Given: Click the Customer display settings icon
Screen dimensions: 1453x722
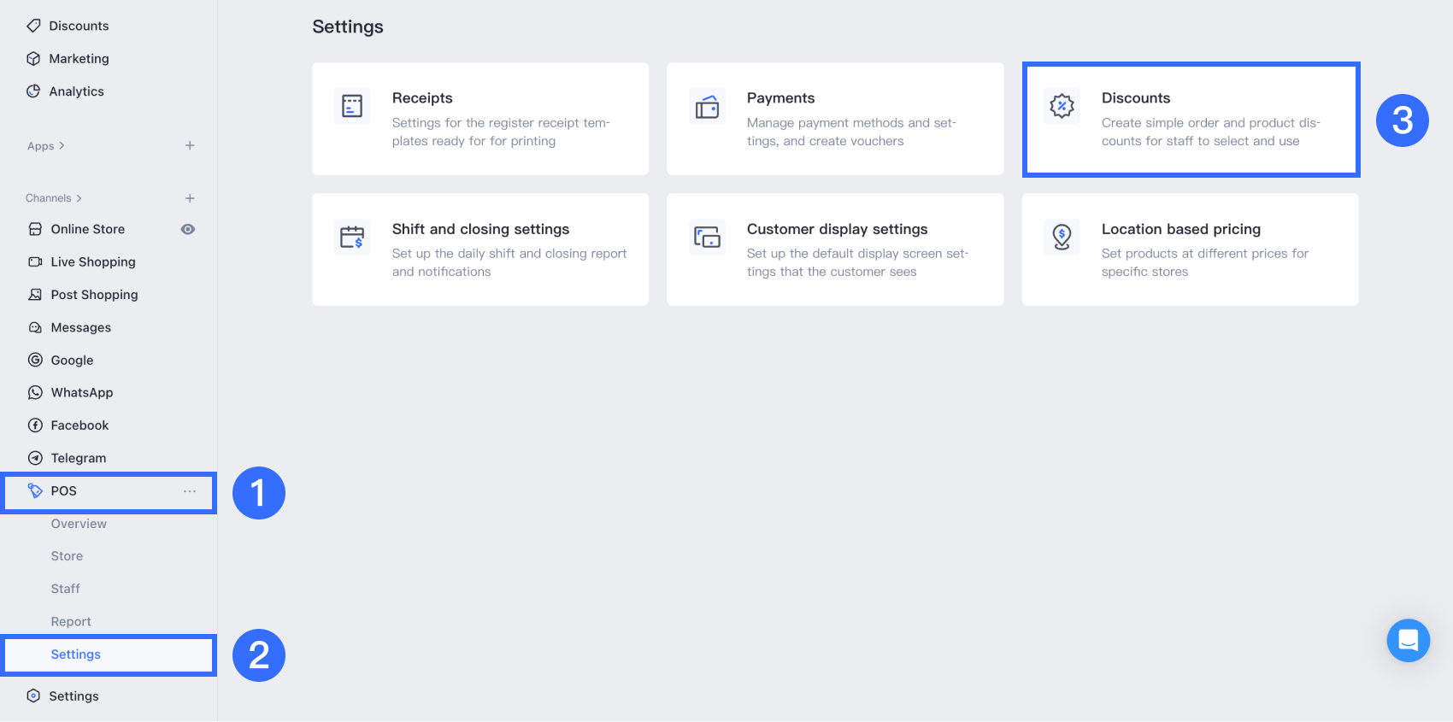Looking at the screenshot, I should 707,237.
